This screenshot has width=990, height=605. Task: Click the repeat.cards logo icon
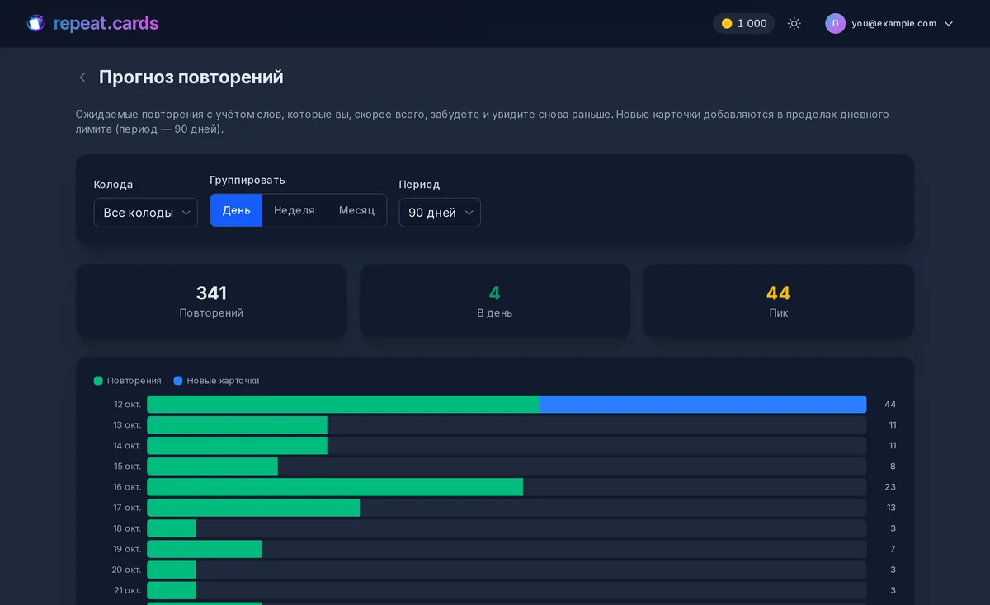35,23
